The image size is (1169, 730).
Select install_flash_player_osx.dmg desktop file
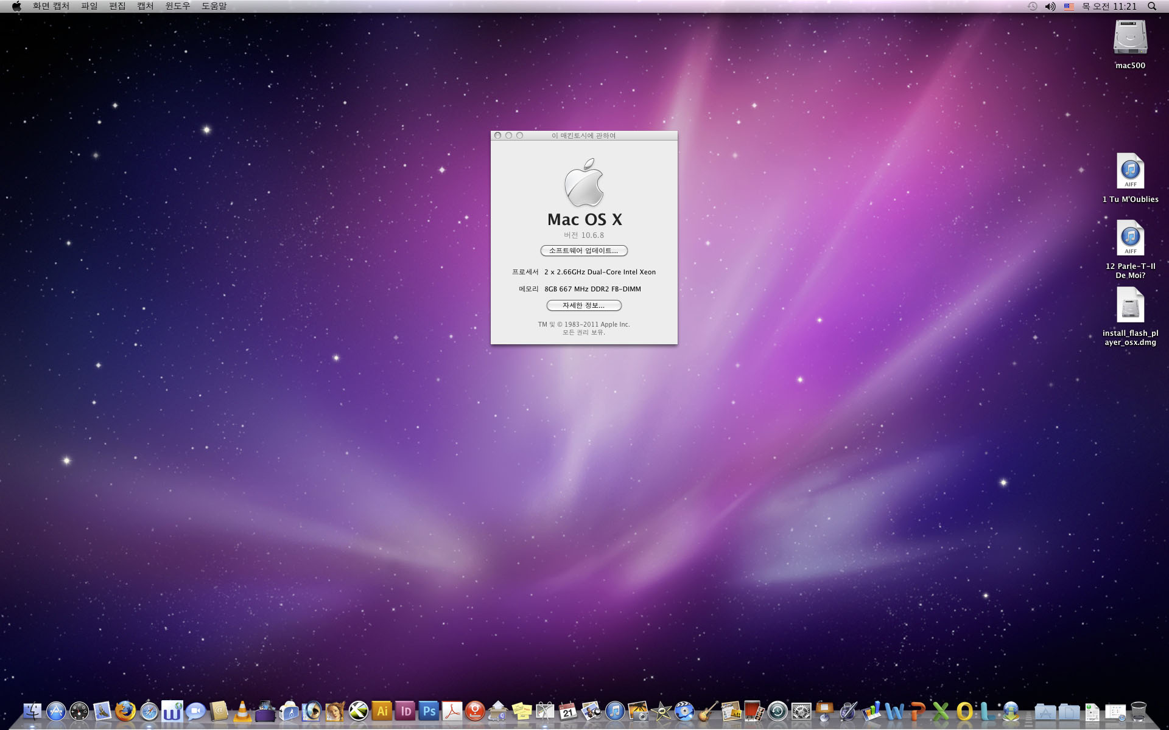tap(1130, 305)
